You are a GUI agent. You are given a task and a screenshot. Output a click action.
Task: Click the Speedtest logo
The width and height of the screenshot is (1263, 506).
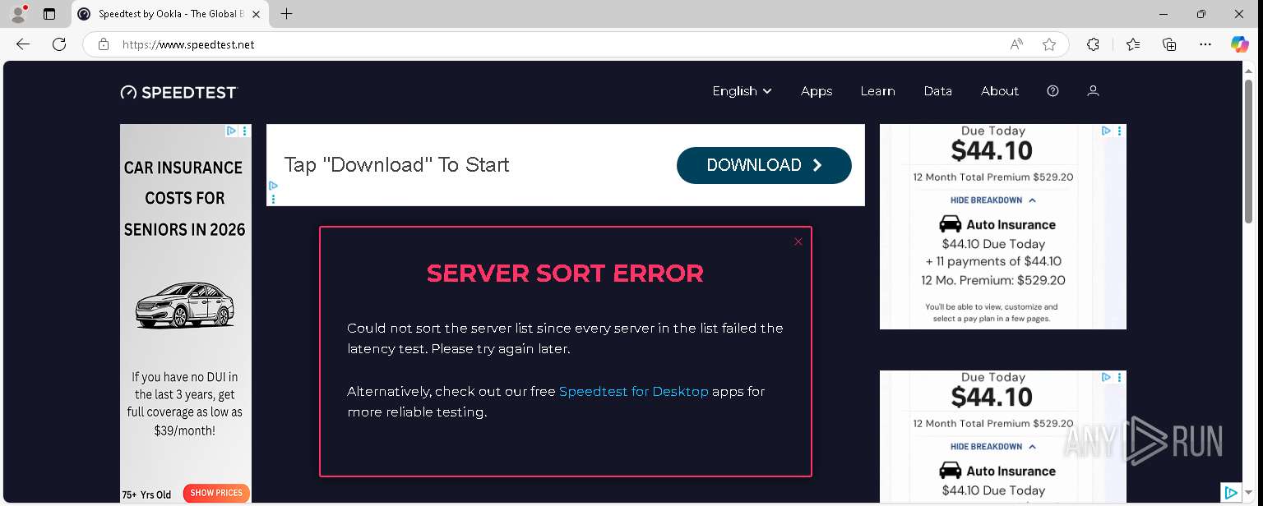point(178,92)
